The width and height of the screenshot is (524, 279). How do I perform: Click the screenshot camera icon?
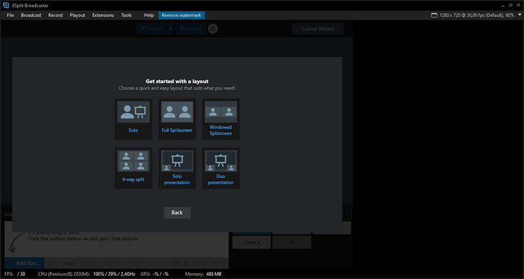point(213,29)
